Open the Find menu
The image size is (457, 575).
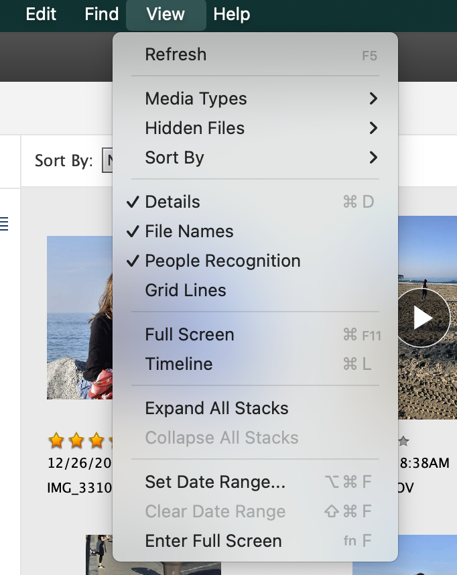pyautogui.click(x=102, y=14)
